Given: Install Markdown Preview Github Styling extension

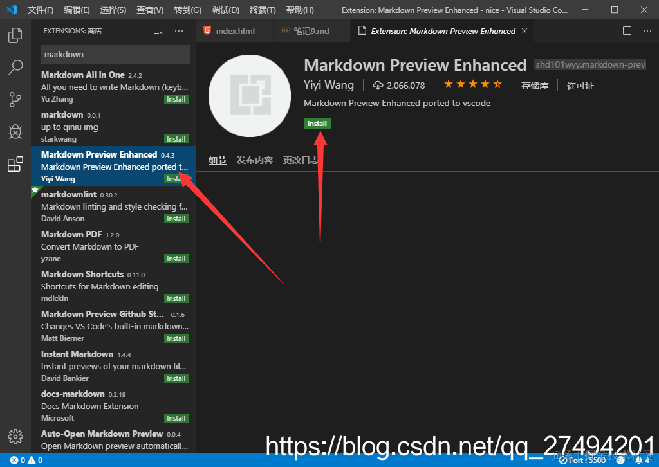Looking at the screenshot, I should (x=176, y=338).
